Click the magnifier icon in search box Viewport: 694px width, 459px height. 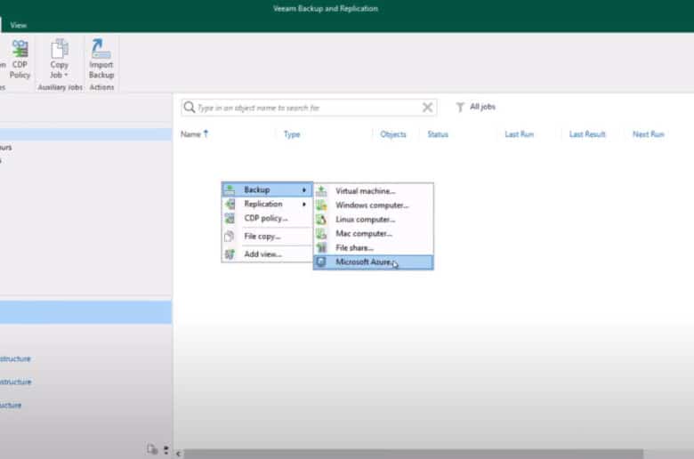[x=189, y=107]
